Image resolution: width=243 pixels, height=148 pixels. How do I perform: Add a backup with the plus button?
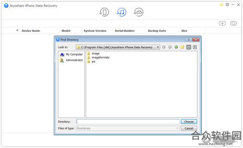pyautogui.click(x=222, y=24)
